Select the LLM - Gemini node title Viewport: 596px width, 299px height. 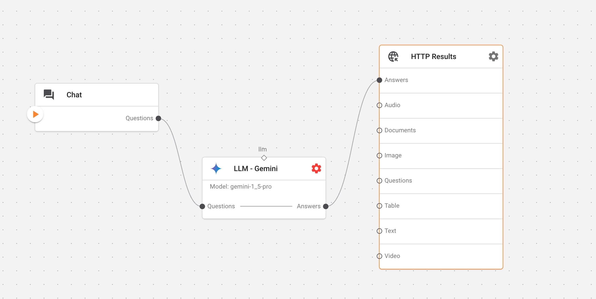pyautogui.click(x=256, y=169)
